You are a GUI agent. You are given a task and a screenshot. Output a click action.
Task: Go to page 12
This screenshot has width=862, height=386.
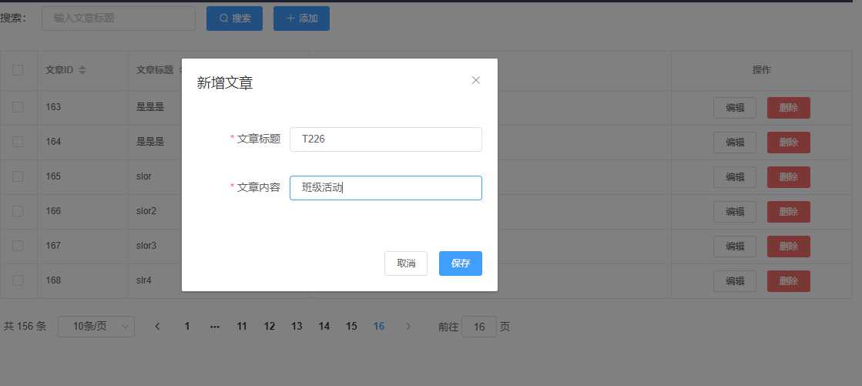pyautogui.click(x=270, y=327)
